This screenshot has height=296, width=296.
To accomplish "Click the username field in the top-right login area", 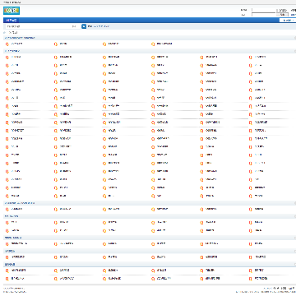I will pos(264,10).
